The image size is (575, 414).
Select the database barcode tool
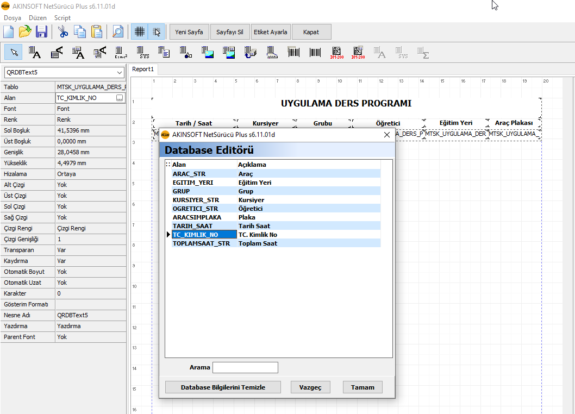click(x=293, y=52)
